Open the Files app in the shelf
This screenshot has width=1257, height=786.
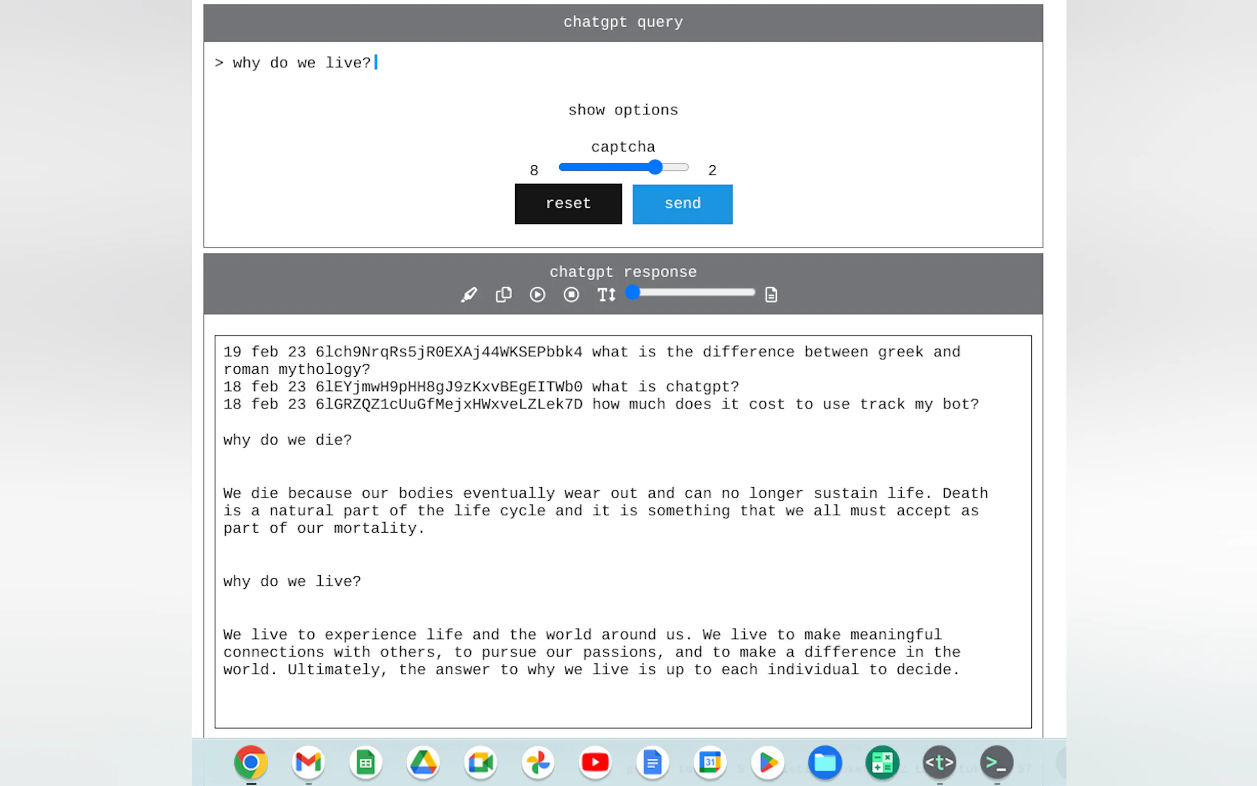coord(824,763)
